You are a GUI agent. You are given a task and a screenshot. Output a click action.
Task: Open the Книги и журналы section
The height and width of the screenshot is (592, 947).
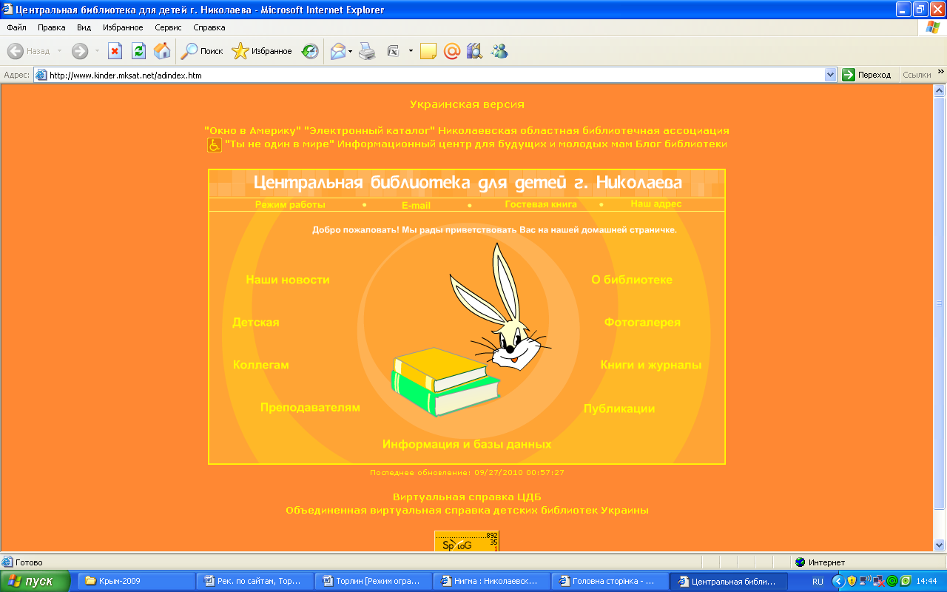point(651,365)
